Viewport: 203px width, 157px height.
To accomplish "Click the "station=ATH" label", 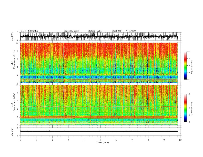I will pyautogui.click(x=95, y=31).
